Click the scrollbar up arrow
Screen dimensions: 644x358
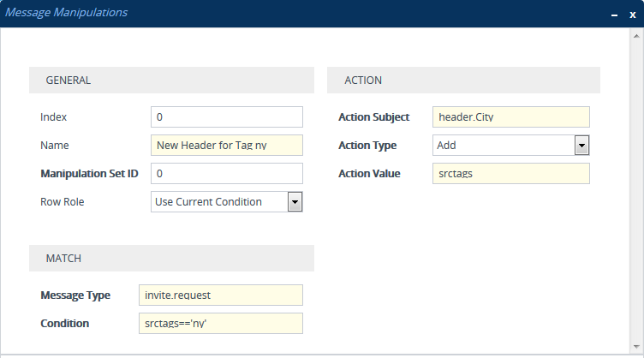pos(636,37)
